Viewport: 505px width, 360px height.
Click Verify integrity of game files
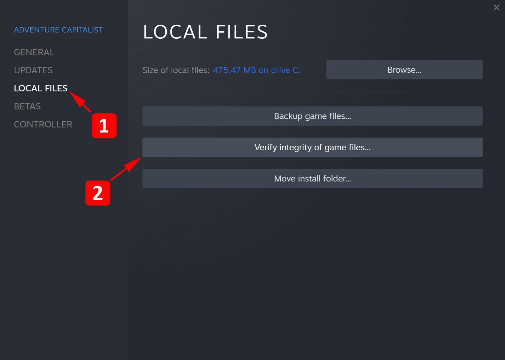(312, 147)
